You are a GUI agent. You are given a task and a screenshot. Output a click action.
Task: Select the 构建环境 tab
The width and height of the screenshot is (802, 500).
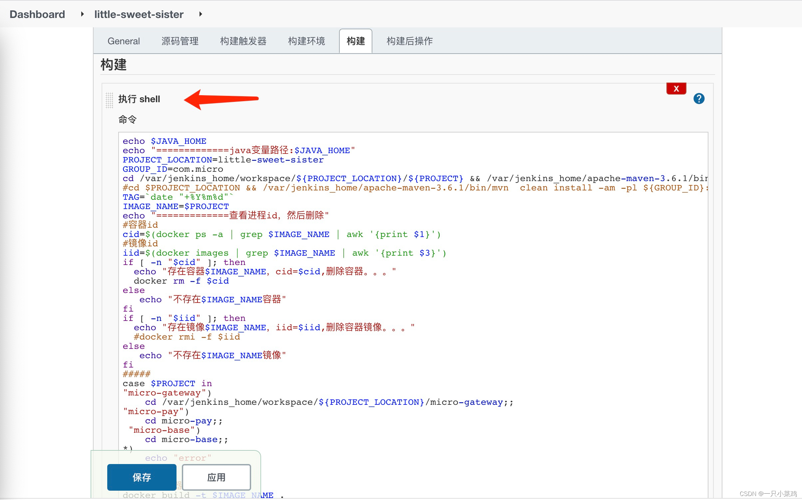[306, 41]
